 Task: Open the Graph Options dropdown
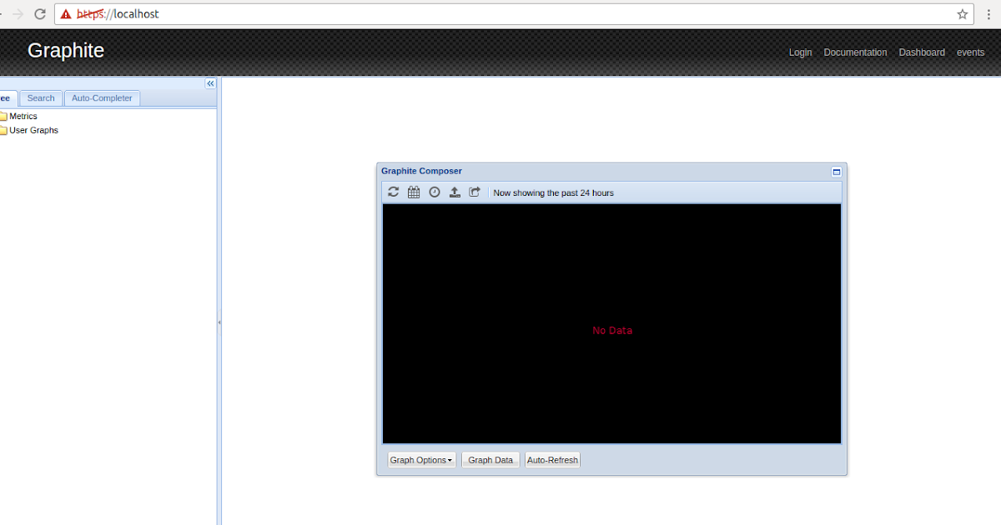coord(421,459)
